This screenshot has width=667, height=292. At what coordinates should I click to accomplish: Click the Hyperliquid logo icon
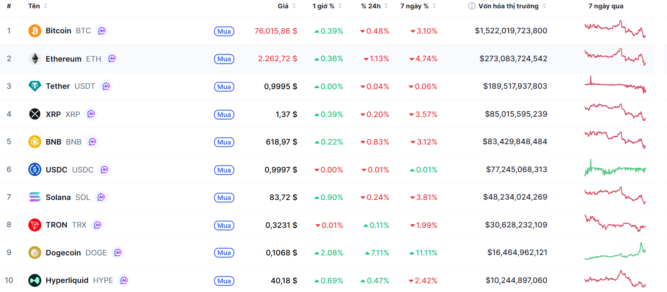coord(34,280)
